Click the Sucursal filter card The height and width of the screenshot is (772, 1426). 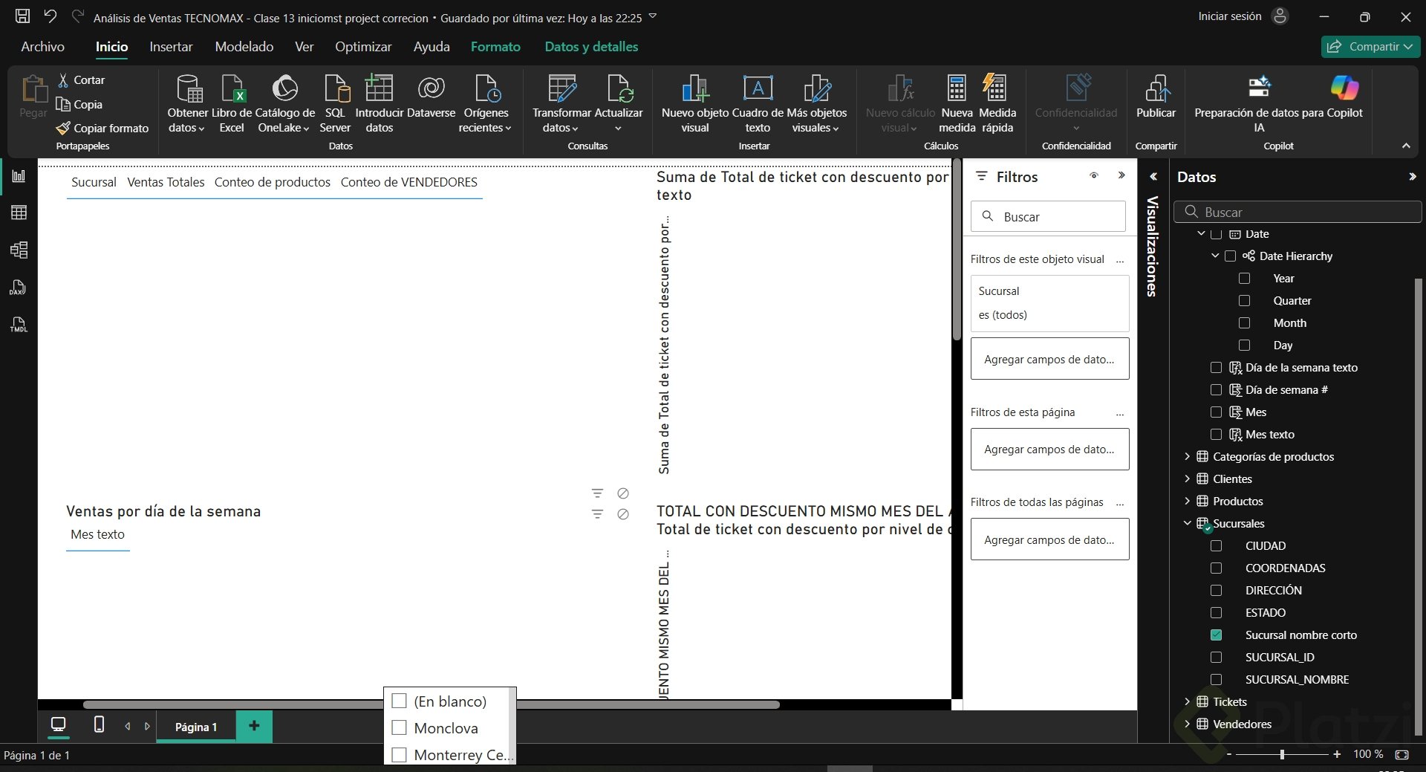pyautogui.click(x=1049, y=303)
